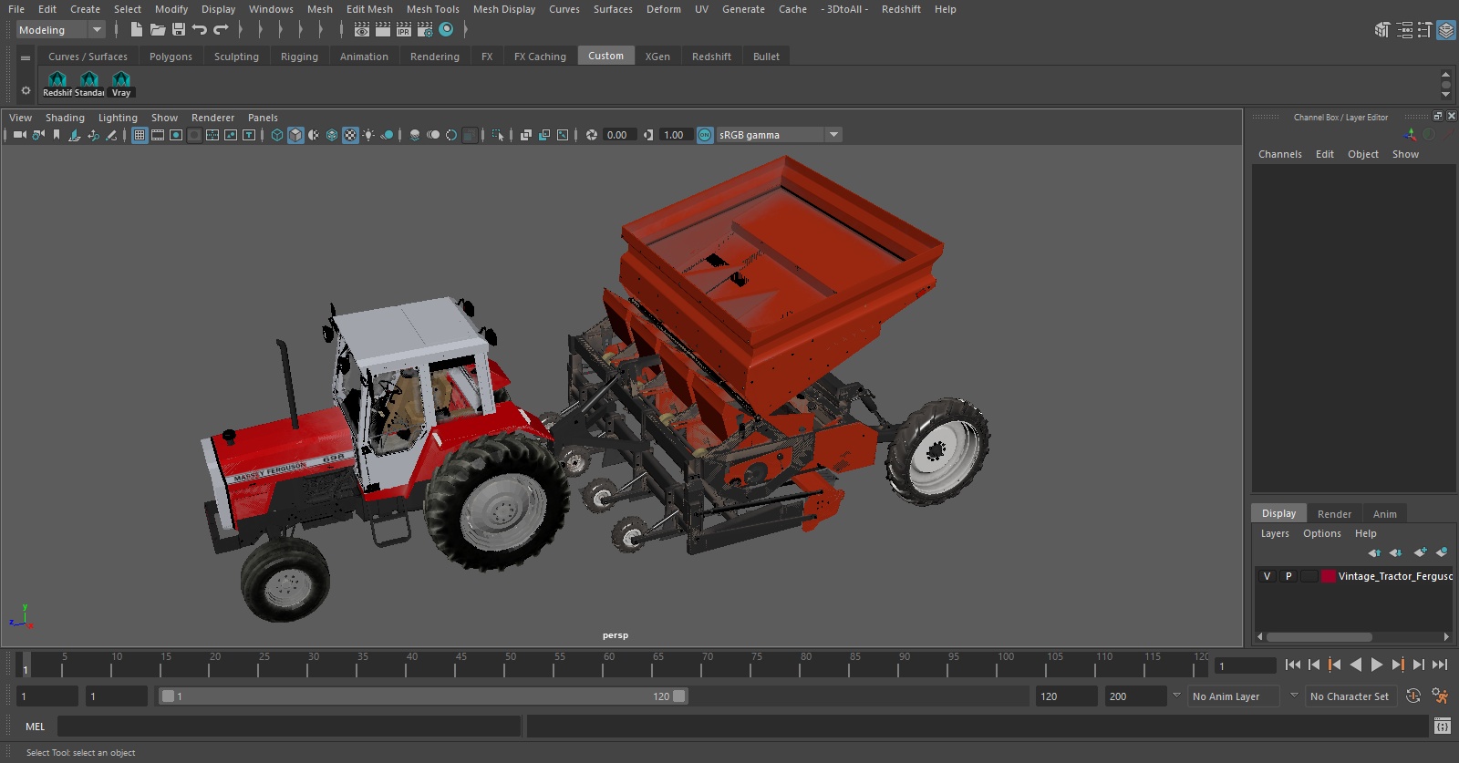Move the selected layer up in the layer editor

pos(1374,552)
